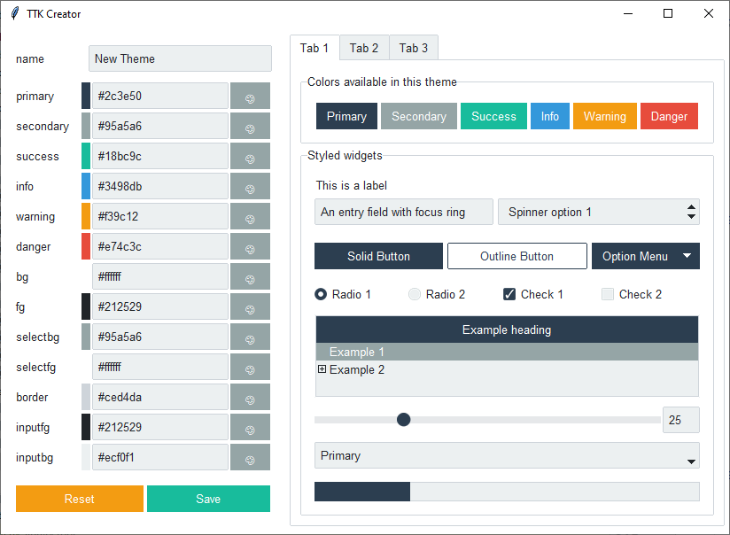Click the danger color swatch
This screenshot has width=730, height=535.
tap(86, 246)
